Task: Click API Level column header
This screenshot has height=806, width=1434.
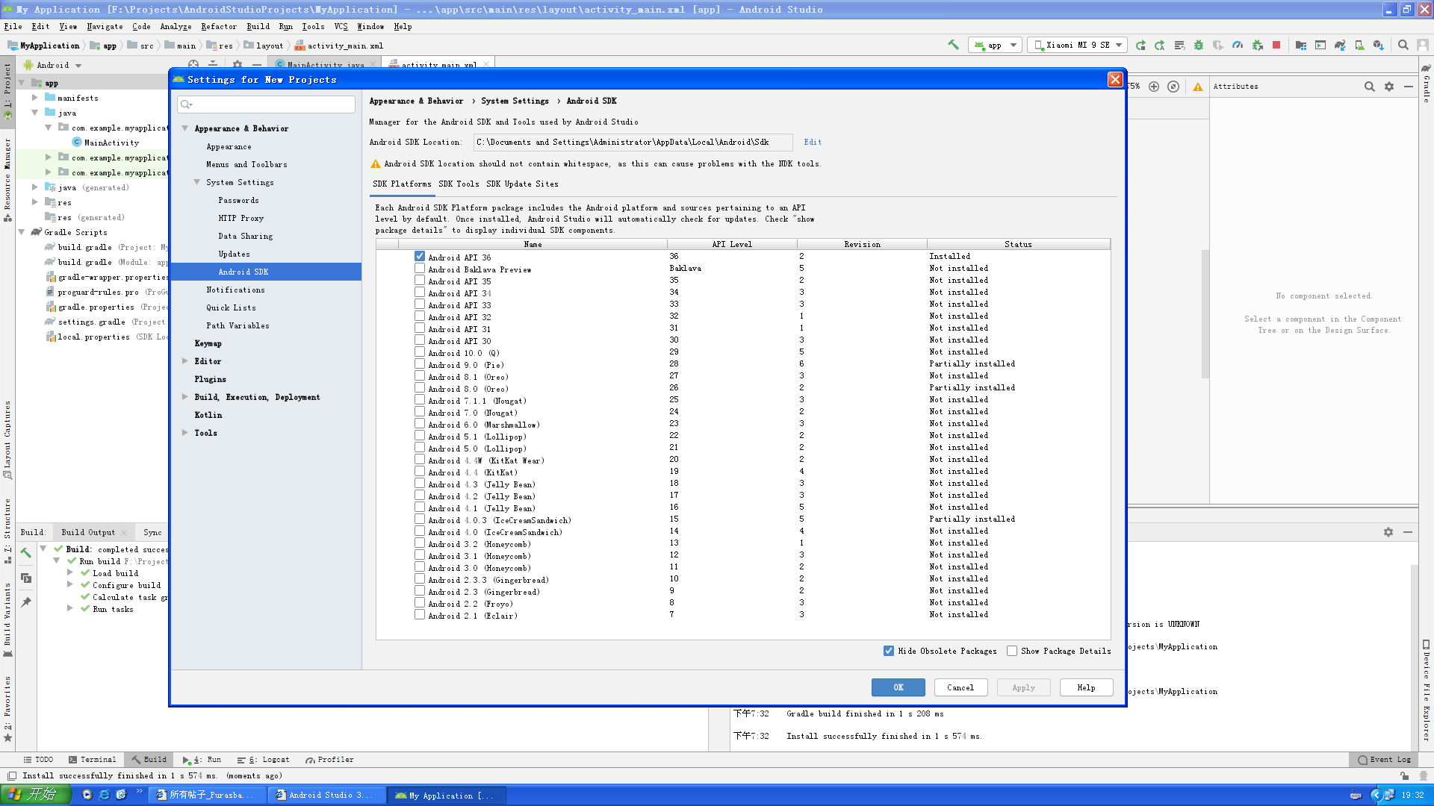Action: coord(731,244)
